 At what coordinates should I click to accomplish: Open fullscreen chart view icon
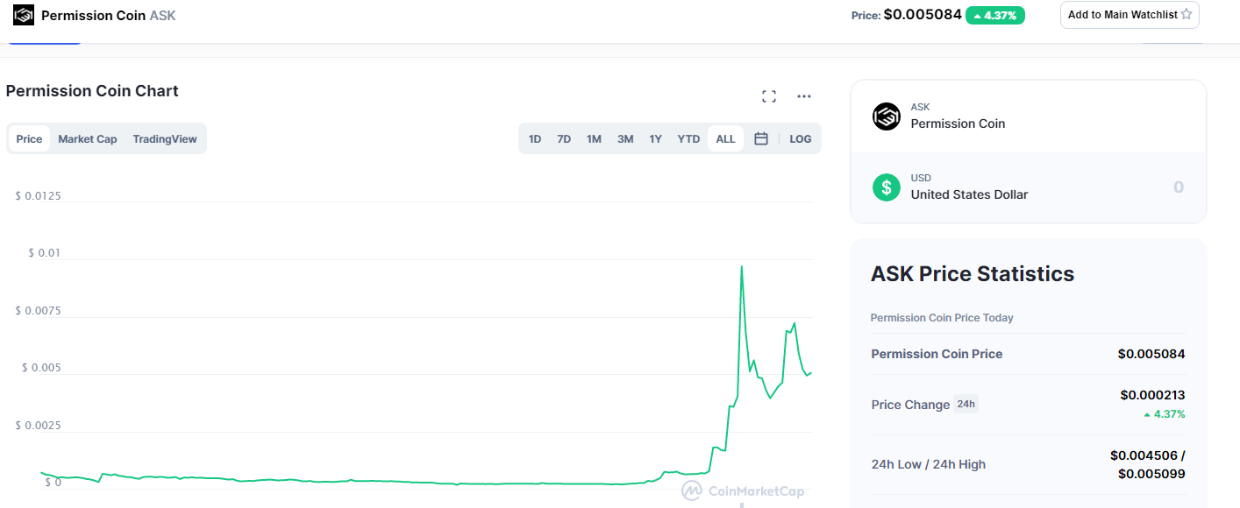tap(769, 96)
